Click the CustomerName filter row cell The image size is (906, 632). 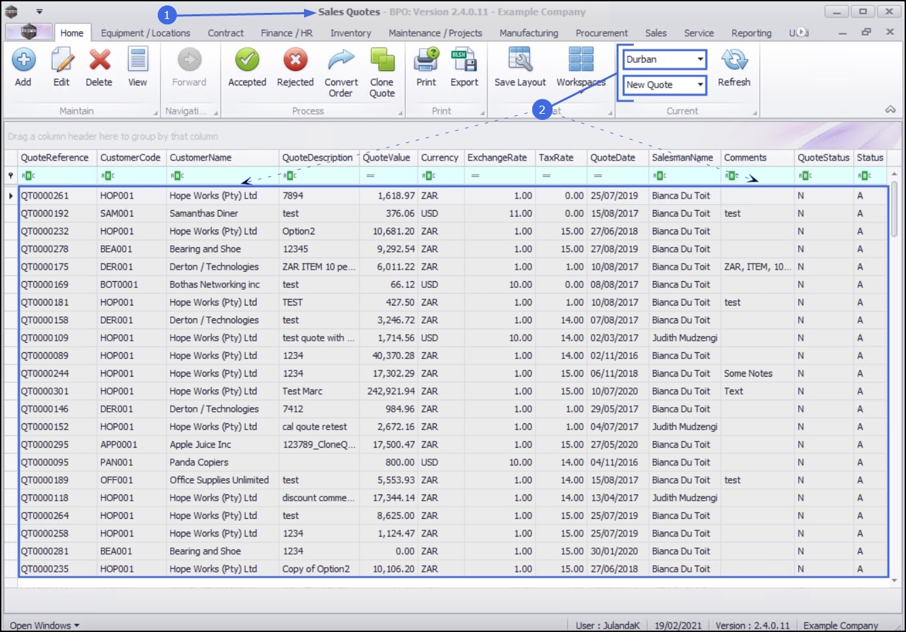pos(223,175)
